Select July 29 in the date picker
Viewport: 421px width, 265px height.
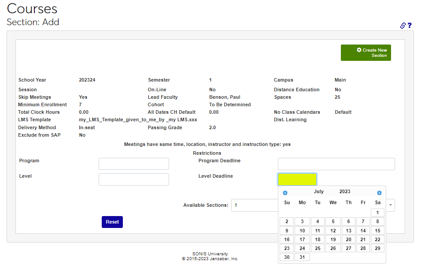click(377, 248)
